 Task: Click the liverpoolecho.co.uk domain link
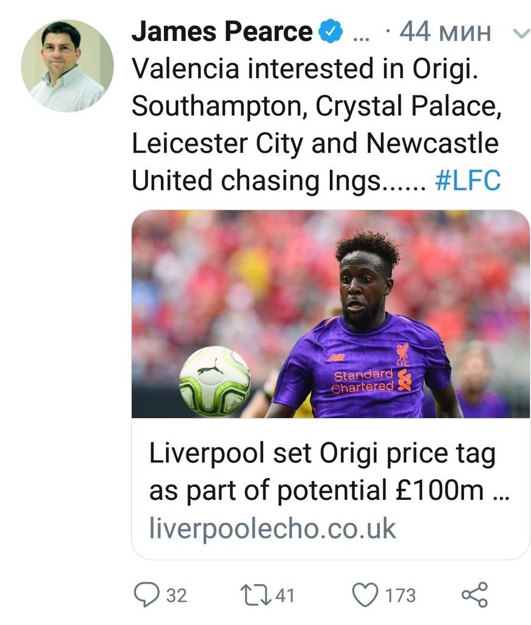click(273, 528)
